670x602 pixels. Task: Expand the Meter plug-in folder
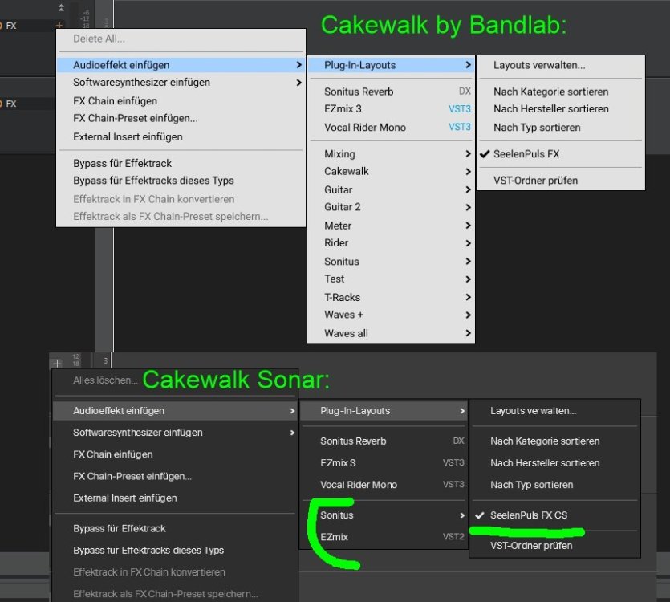point(391,226)
